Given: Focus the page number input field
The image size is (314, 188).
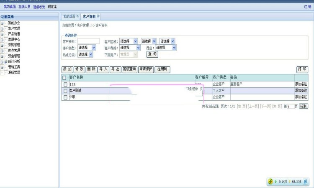Looking at the screenshot, I should click(x=291, y=107).
